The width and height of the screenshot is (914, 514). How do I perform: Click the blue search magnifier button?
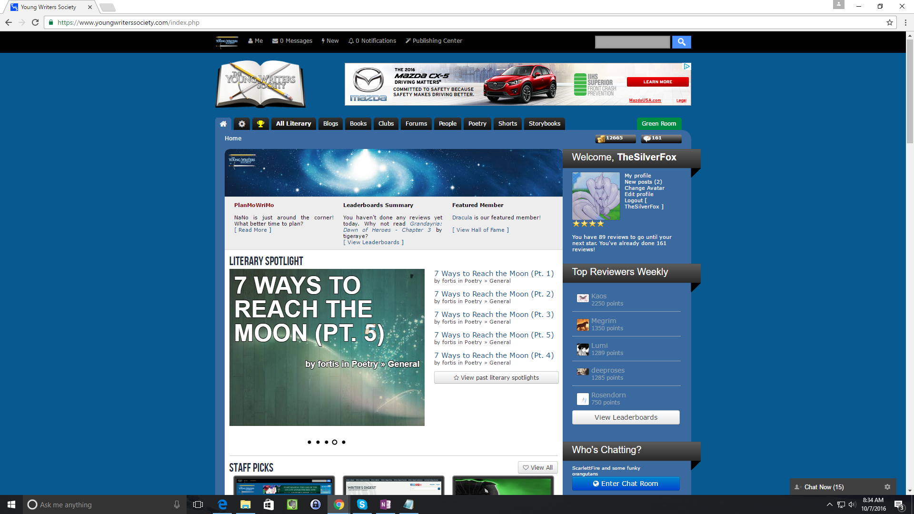(681, 42)
